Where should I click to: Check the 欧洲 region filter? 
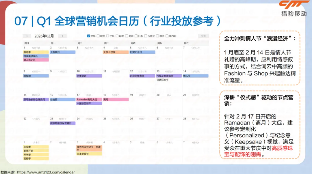click(98, 36)
